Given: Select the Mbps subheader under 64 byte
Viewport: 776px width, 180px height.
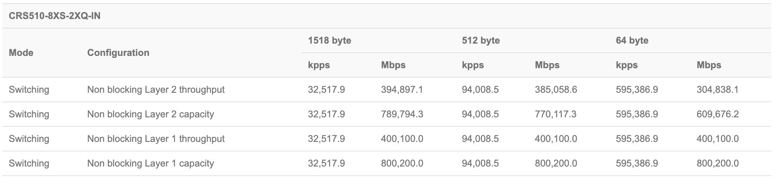Looking at the screenshot, I should point(709,65).
